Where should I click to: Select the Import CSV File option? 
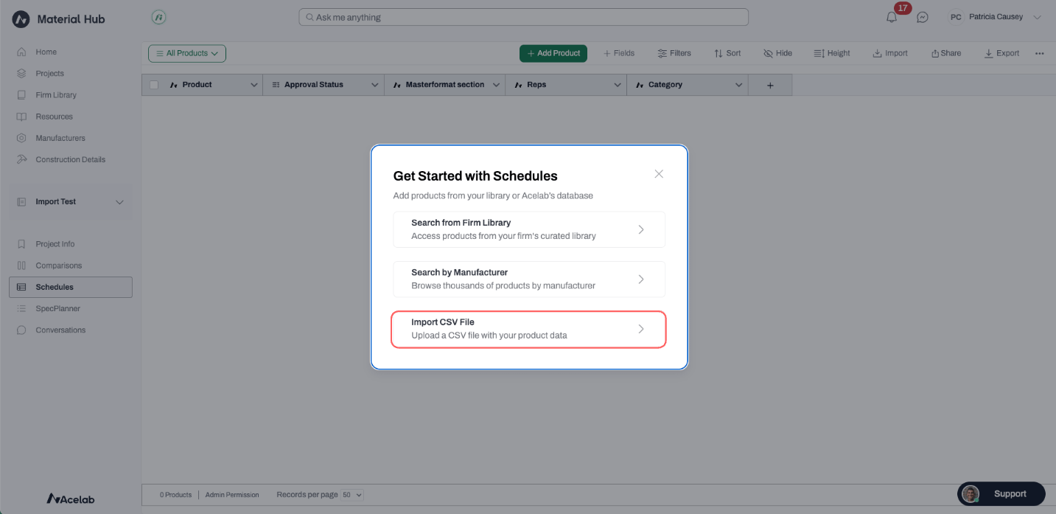point(528,329)
